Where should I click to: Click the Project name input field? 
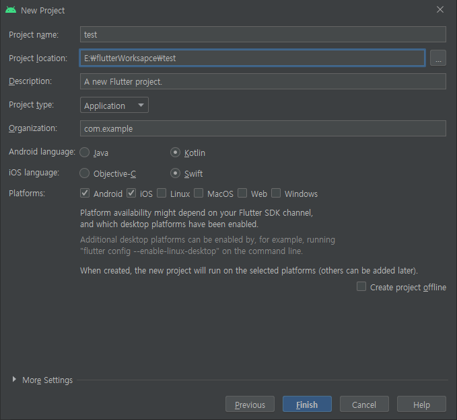pyautogui.click(x=263, y=34)
